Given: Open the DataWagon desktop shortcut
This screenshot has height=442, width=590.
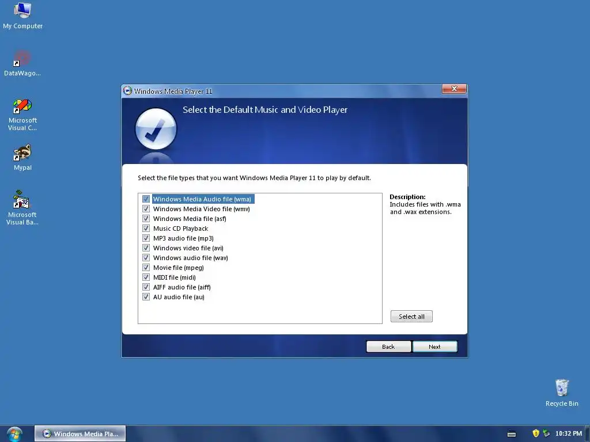Looking at the screenshot, I should (x=22, y=63).
